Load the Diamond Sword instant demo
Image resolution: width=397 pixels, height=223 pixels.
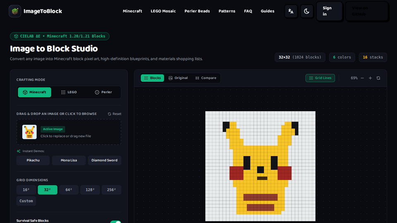pos(104,160)
